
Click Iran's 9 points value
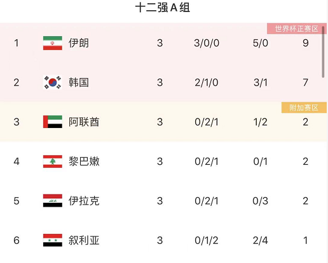pyautogui.click(x=305, y=43)
